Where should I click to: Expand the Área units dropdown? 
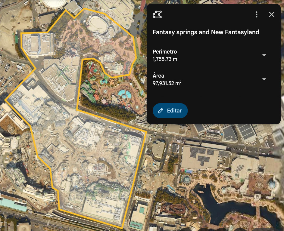[264, 79]
